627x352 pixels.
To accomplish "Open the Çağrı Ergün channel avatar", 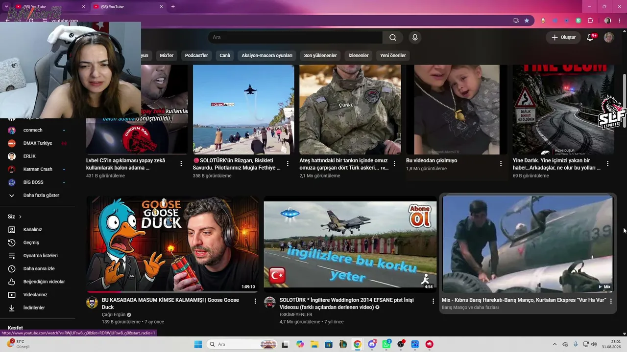I will coord(92,302).
